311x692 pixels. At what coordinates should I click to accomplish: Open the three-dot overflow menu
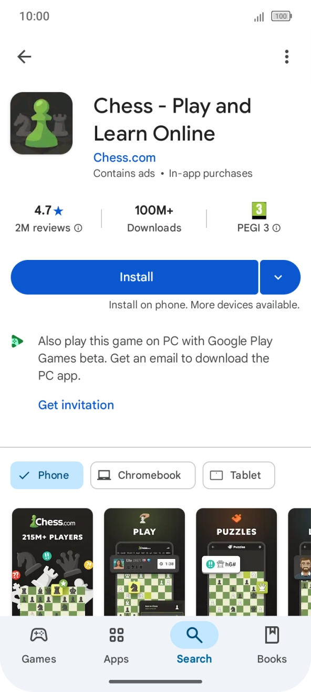tap(287, 56)
